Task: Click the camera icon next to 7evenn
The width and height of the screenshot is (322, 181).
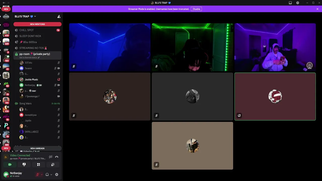Action: tap(59, 68)
